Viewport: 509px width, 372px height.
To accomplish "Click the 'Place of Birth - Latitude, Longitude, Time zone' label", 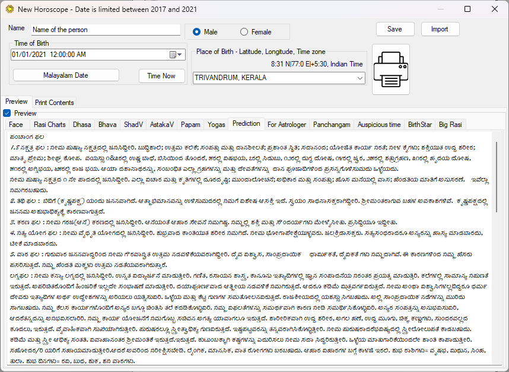I will click(x=260, y=52).
